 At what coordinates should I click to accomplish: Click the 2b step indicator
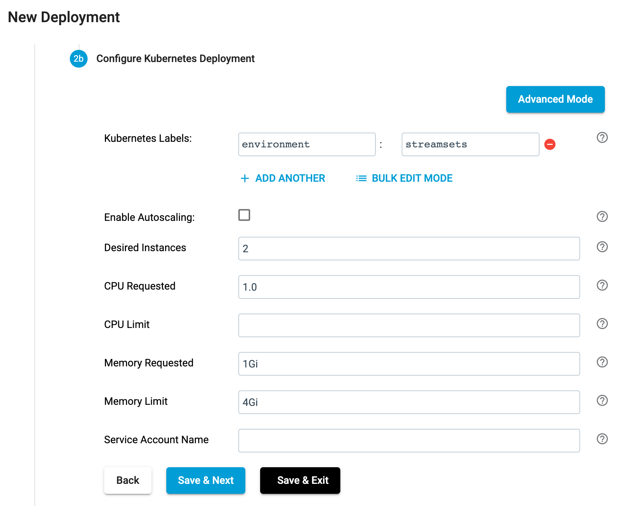[79, 59]
